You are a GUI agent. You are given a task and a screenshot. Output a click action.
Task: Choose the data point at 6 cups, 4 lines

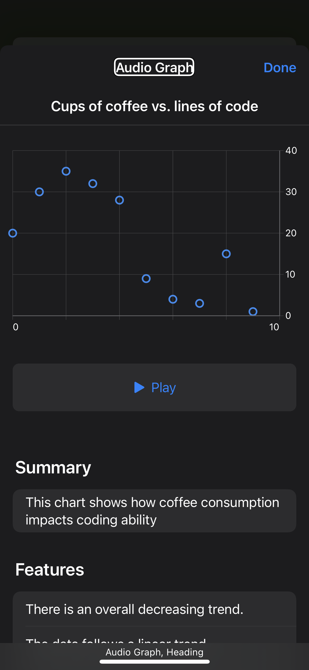(173, 299)
